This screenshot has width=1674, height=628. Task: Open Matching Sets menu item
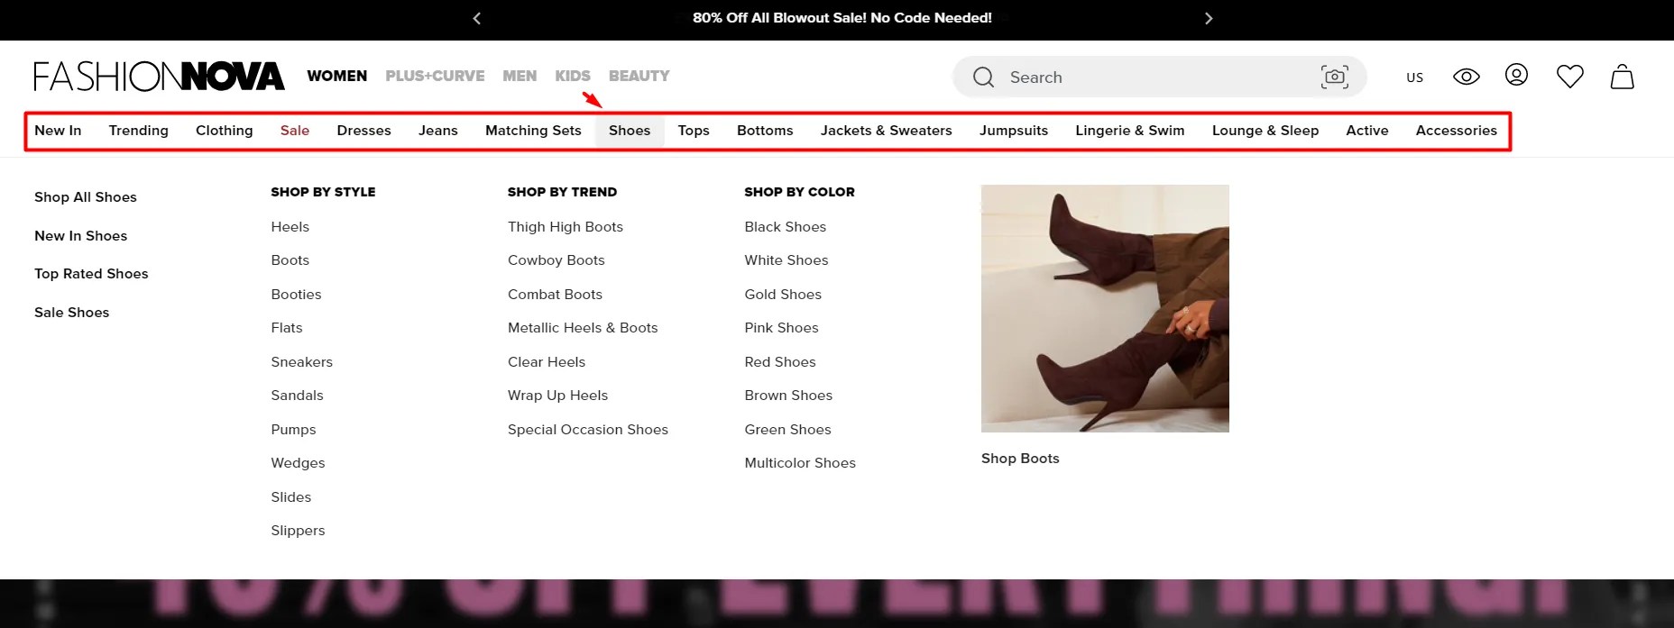[533, 131]
